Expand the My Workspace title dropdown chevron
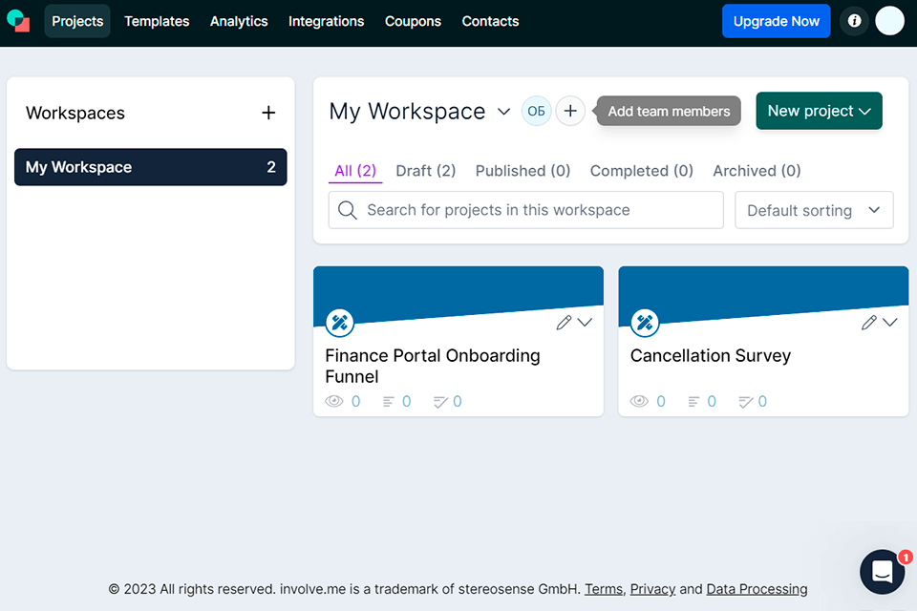This screenshot has height=611, width=917. tap(503, 112)
